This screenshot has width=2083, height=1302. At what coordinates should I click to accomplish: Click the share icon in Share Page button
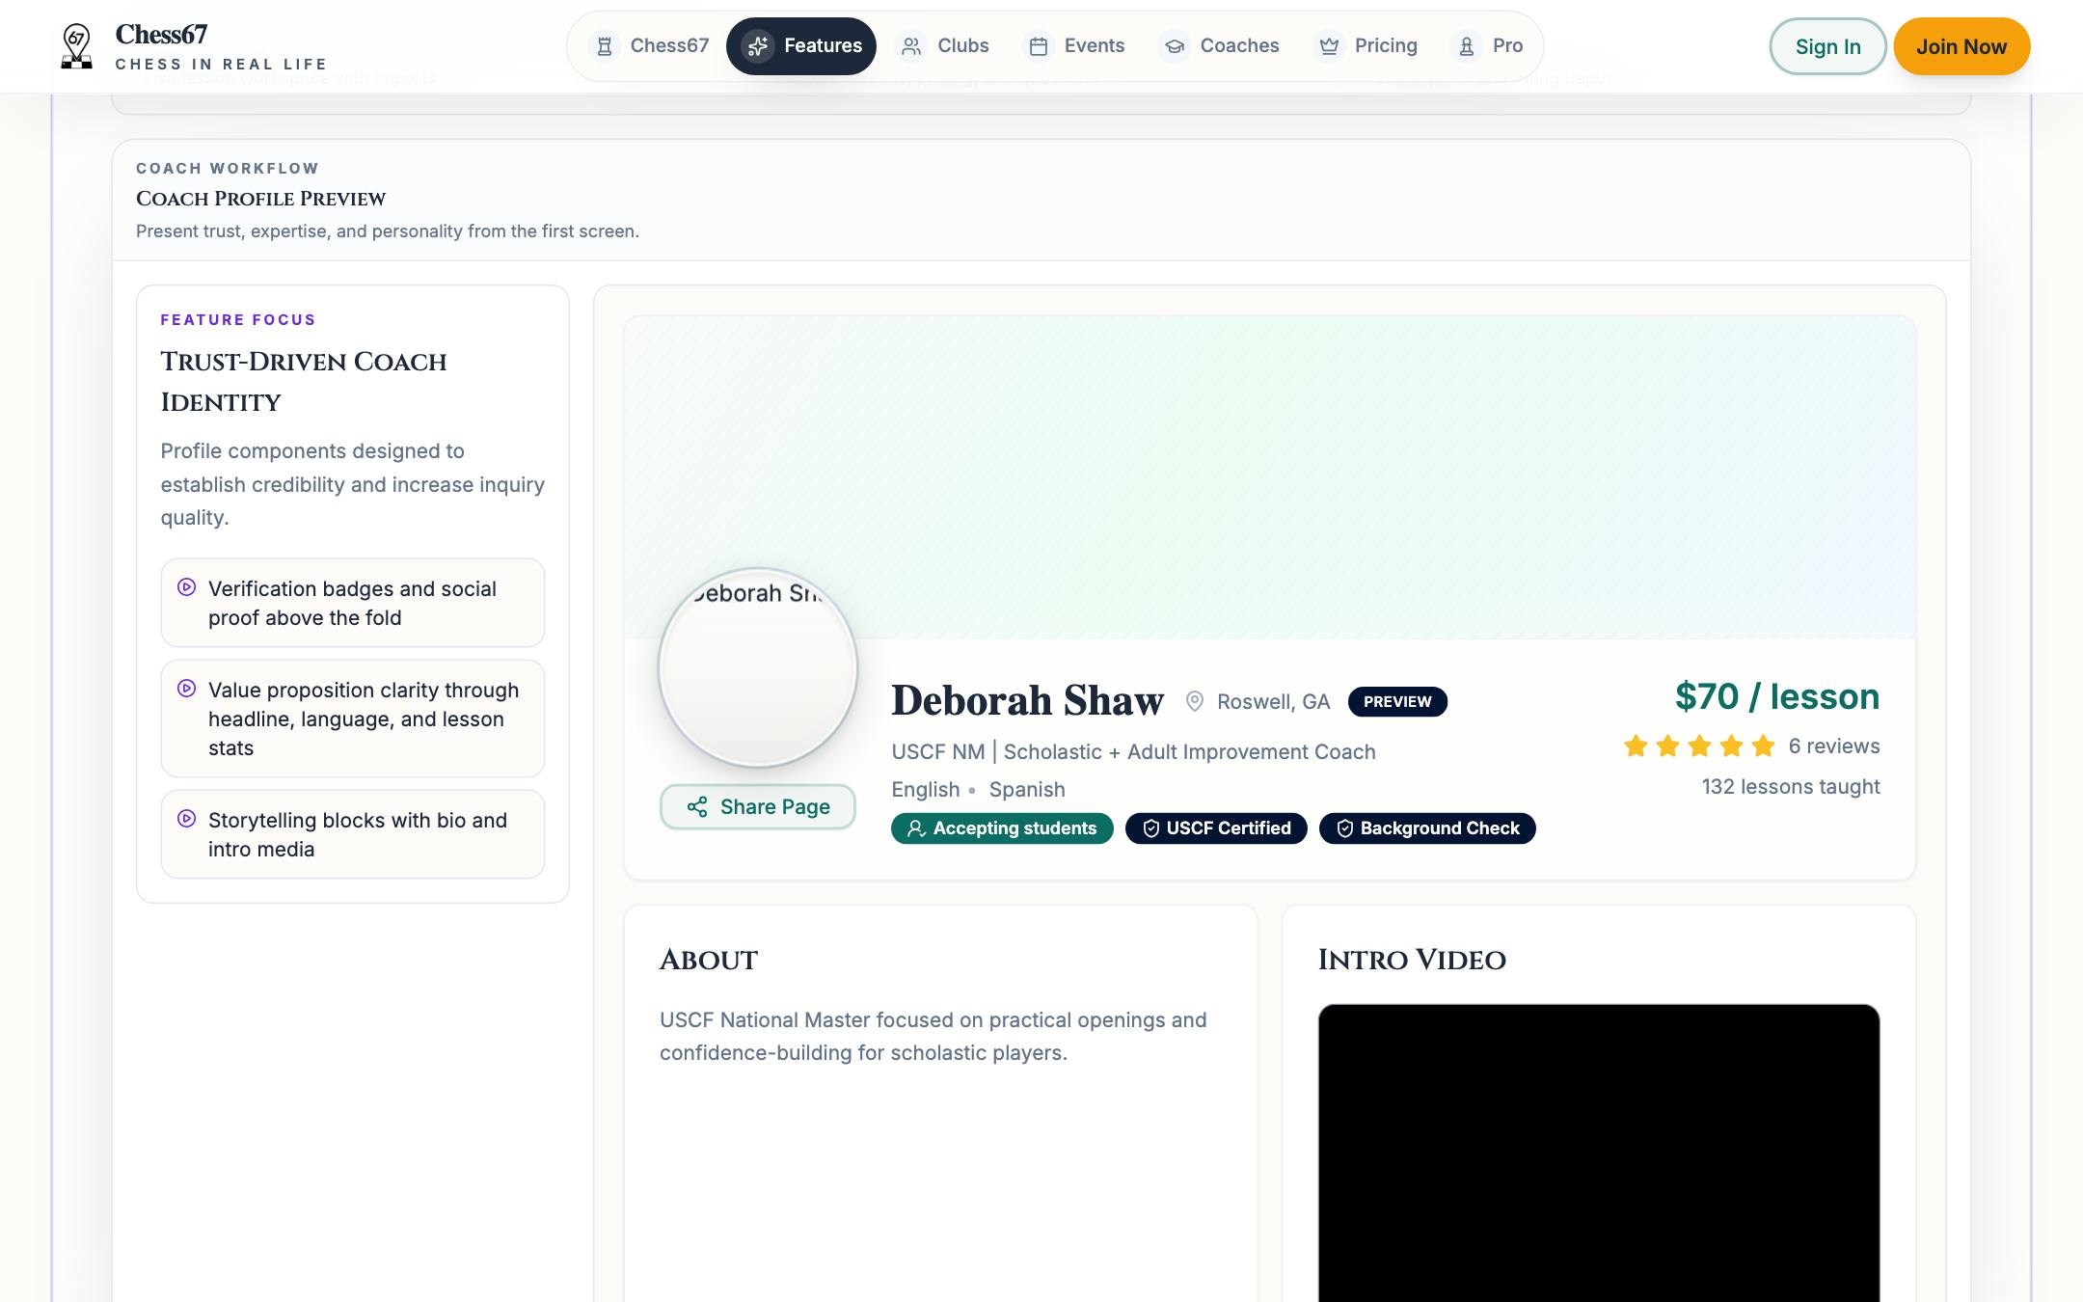[x=697, y=806]
